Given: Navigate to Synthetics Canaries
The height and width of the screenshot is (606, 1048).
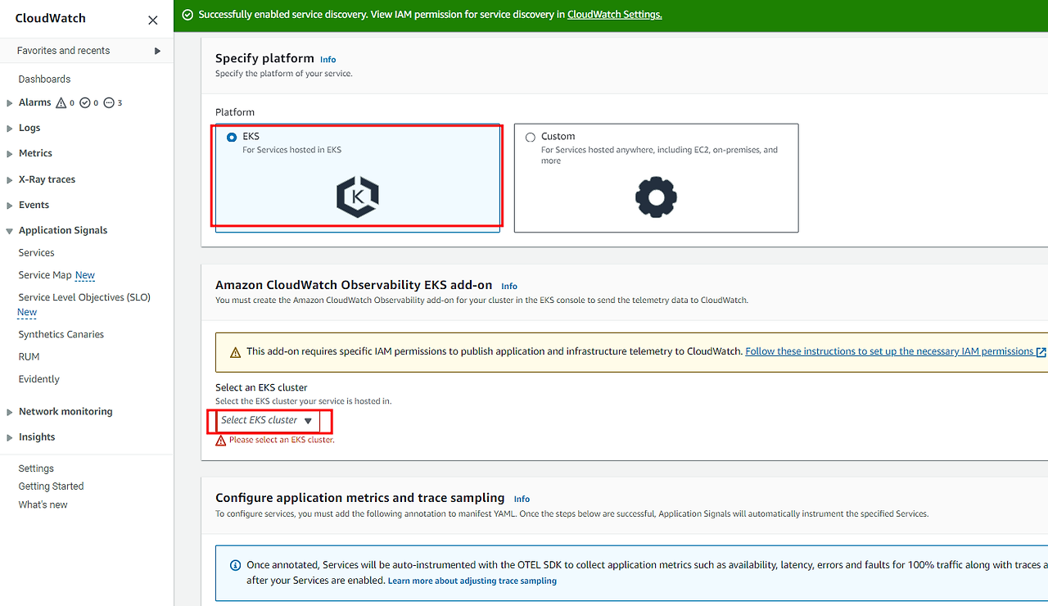Looking at the screenshot, I should pos(61,334).
